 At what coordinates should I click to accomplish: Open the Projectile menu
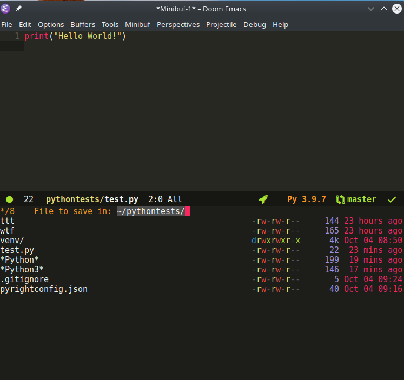221,25
